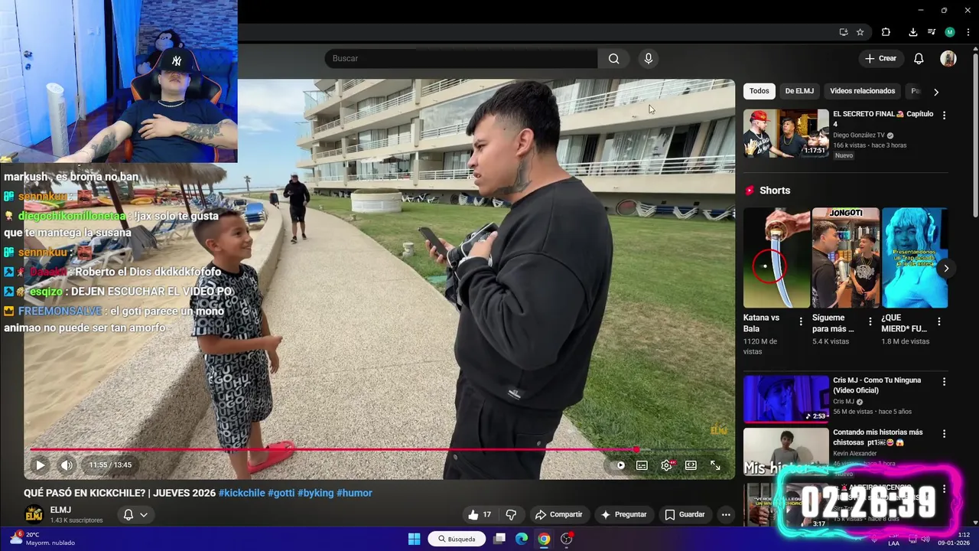Open the weather widget in taskbar
This screenshot has height=551, width=979.
43,539
